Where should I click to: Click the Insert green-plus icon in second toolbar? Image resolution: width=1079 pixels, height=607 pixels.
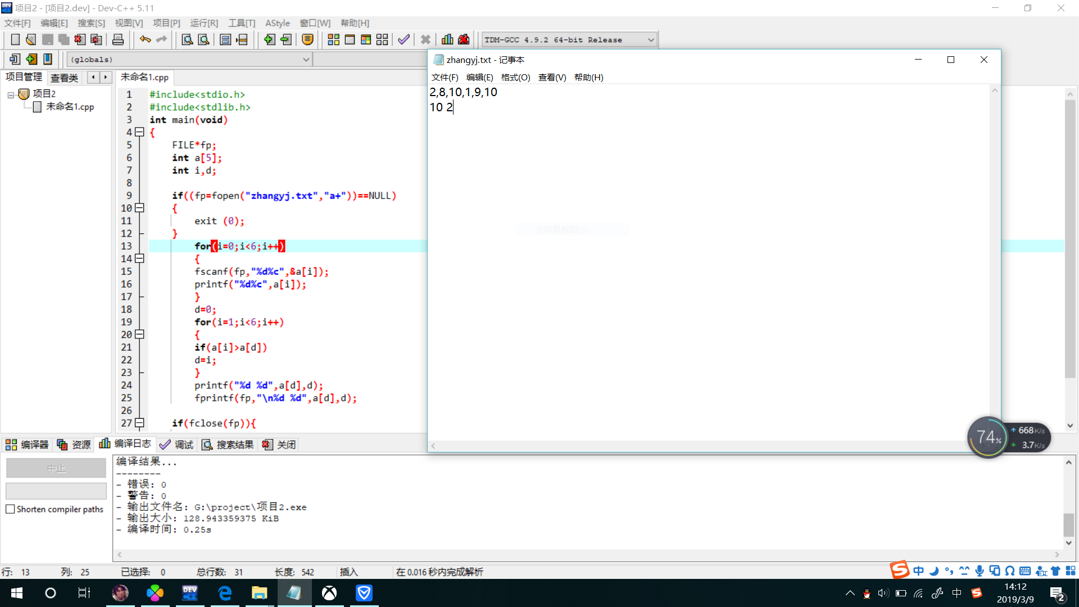click(x=31, y=59)
